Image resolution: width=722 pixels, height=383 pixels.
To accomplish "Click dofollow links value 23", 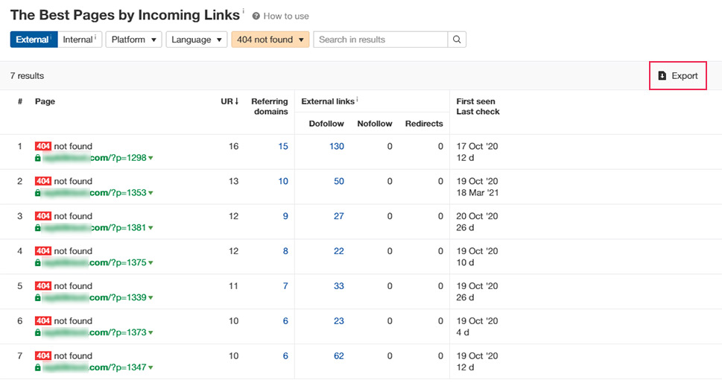I will pyautogui.click(x=339, y=321).
